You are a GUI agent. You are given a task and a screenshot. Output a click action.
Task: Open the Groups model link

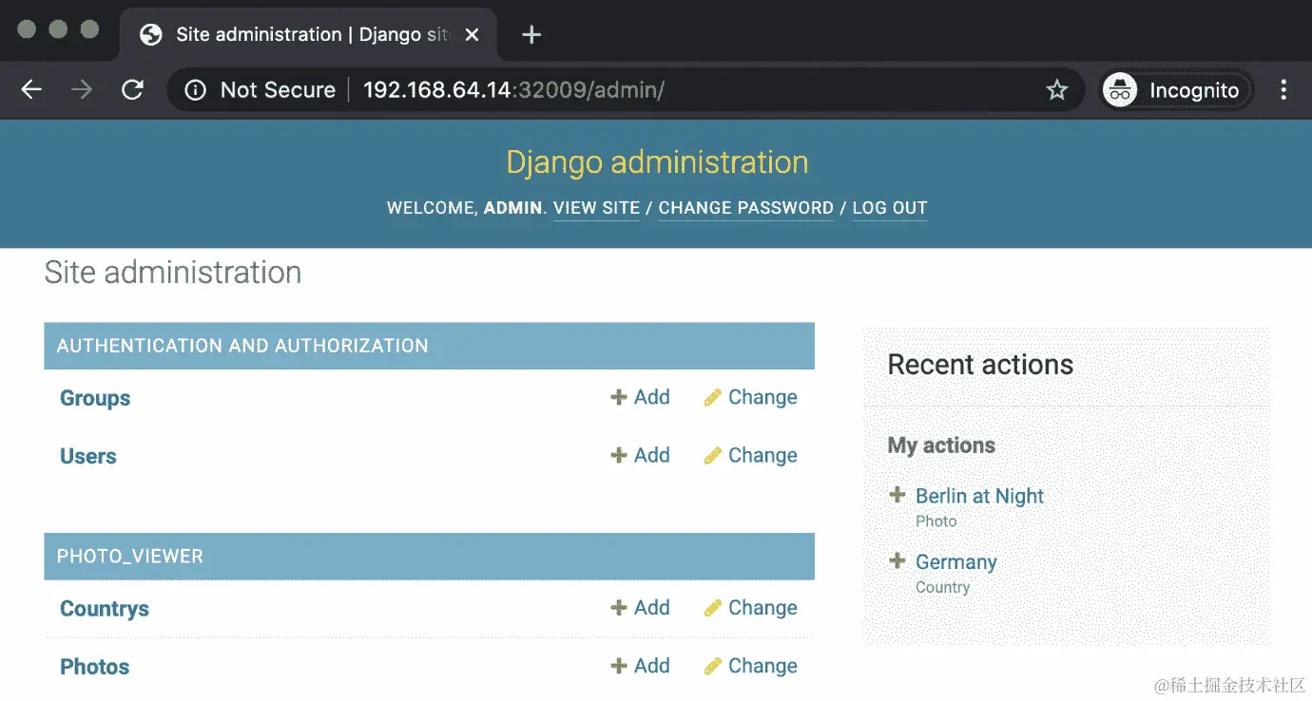95,398
